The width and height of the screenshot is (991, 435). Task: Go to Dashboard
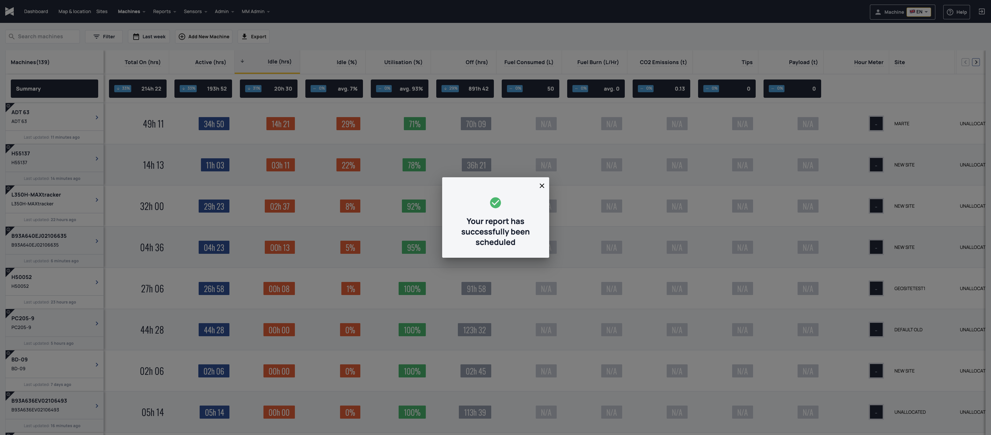pyautogui.click(x=36, y=11)
